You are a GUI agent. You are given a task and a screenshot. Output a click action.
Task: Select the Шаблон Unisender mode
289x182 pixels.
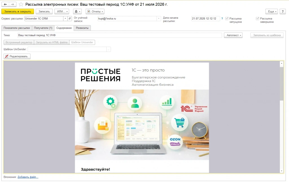pos(82,42)
